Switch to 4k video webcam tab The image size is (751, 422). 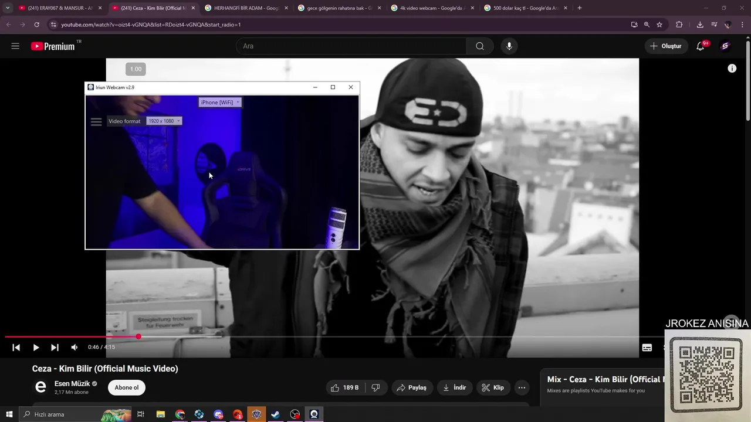click(x=433, y=8)
